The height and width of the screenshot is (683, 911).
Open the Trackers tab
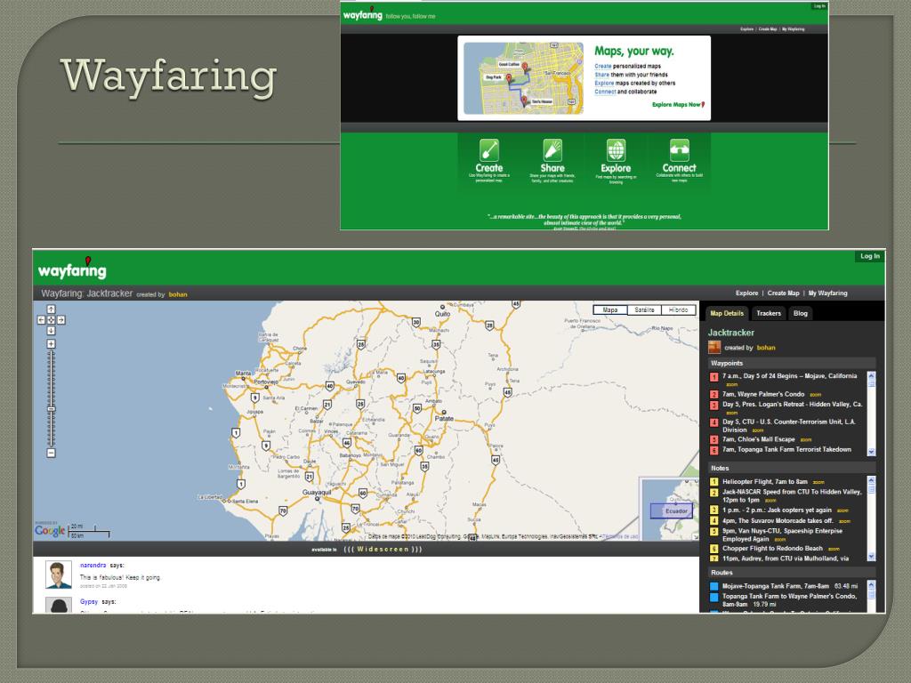point(769,314)
